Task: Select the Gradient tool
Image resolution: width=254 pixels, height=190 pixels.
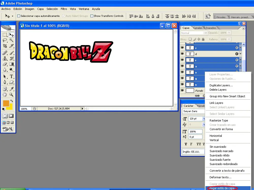Action: [x=11, y=64]
